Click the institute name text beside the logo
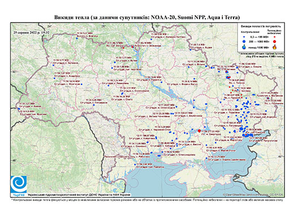This screenshot has width=294, height=208. tap(79, 195)
